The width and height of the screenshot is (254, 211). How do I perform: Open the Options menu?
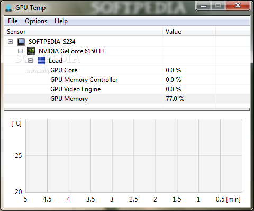[x=36, y=21]
